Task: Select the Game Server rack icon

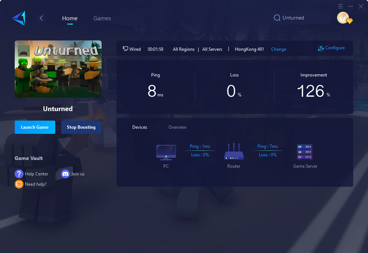Action: pyautogui.click(x=305, y=152)
